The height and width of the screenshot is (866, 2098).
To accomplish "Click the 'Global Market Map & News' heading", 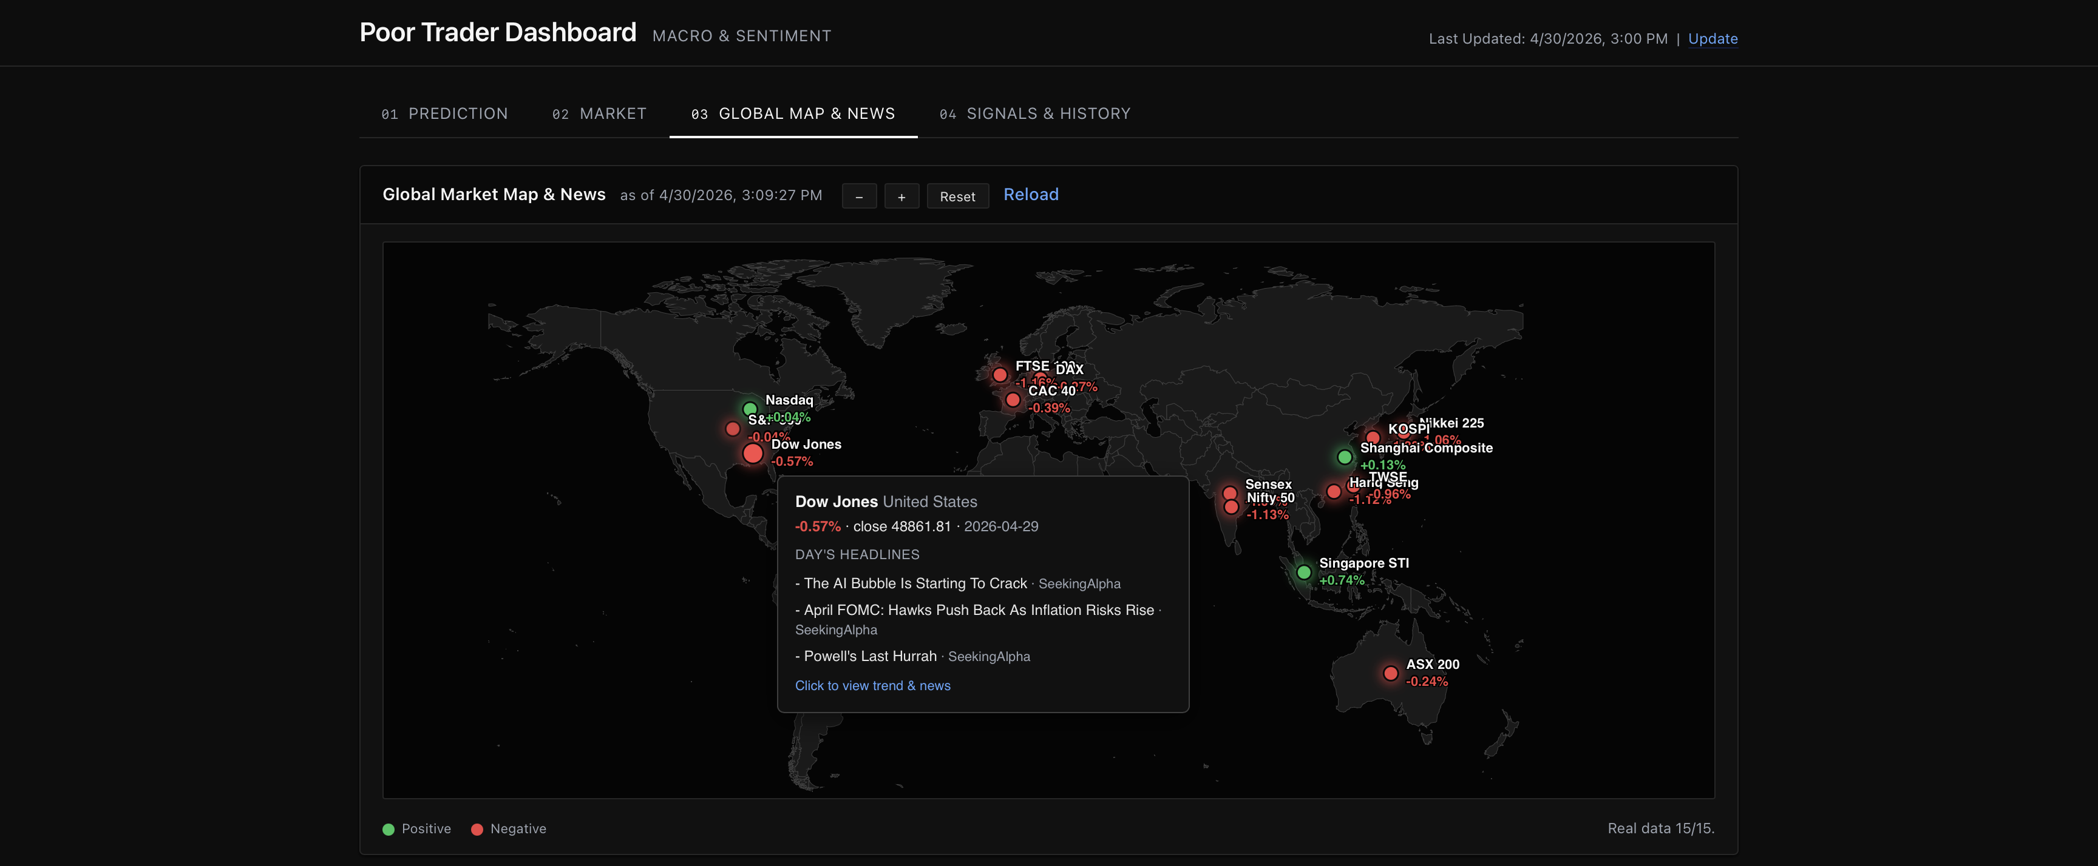I will click(494, 195).
